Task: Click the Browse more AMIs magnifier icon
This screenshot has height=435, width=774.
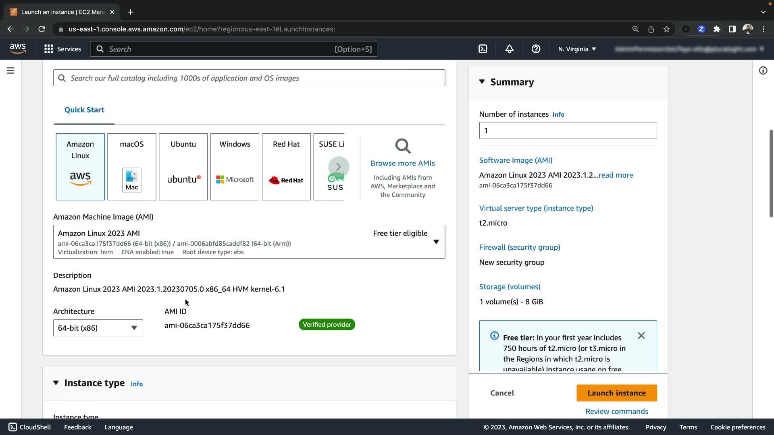Action: point(402,146)
